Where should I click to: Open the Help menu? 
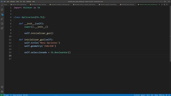(x=33, y=2)
